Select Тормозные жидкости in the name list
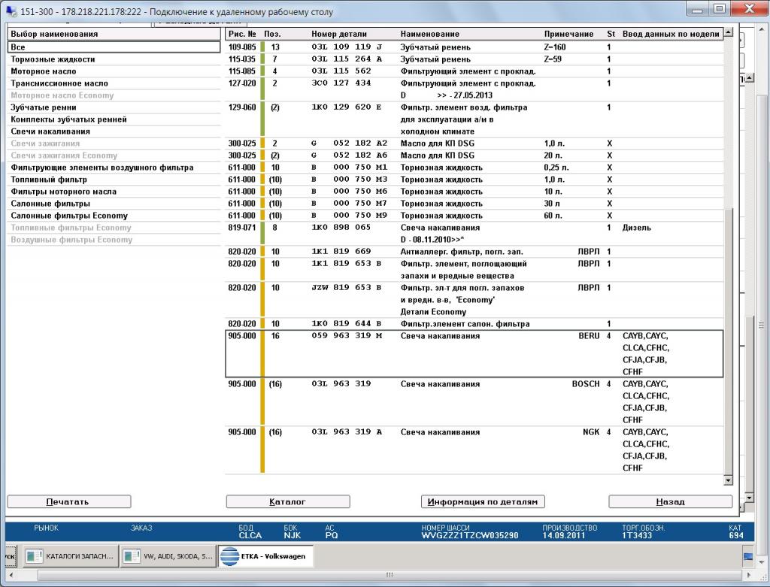Viewport: 770px width, 587px height. pos(114,59)
